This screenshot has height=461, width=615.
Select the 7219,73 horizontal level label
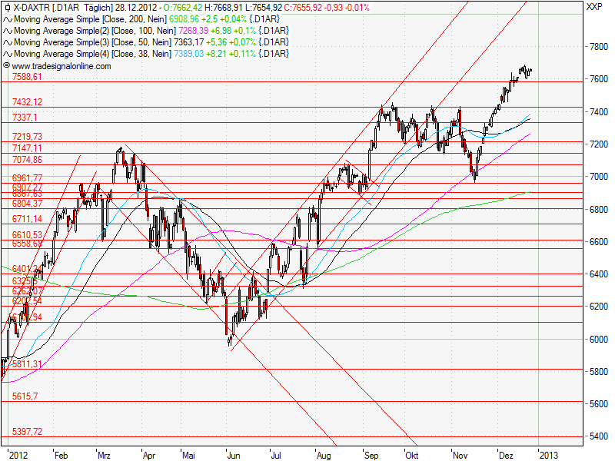pos(27,137)
